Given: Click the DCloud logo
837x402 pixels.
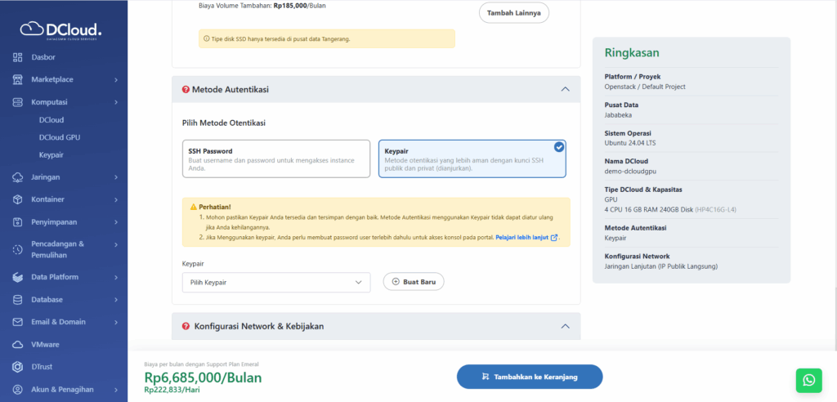Looking at the screenshot, I should pyautogui.click(x=61, y=29).
